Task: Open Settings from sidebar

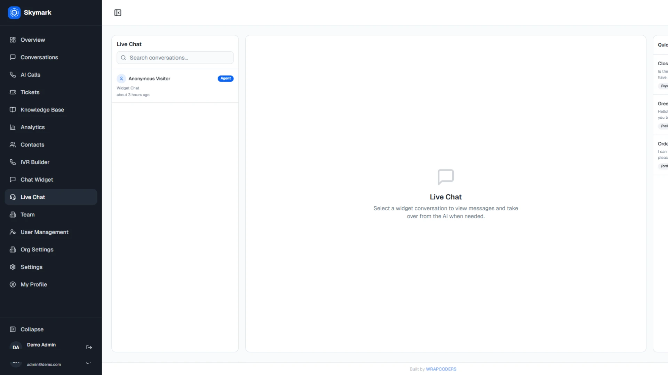Action: 51,267
